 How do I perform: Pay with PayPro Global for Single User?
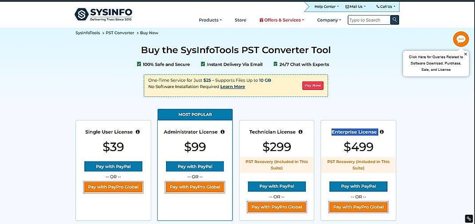point(113,187)
